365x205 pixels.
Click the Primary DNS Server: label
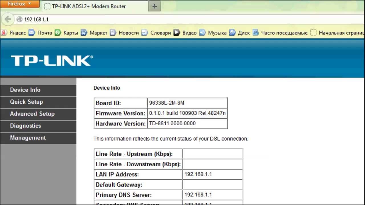point(123,195)
